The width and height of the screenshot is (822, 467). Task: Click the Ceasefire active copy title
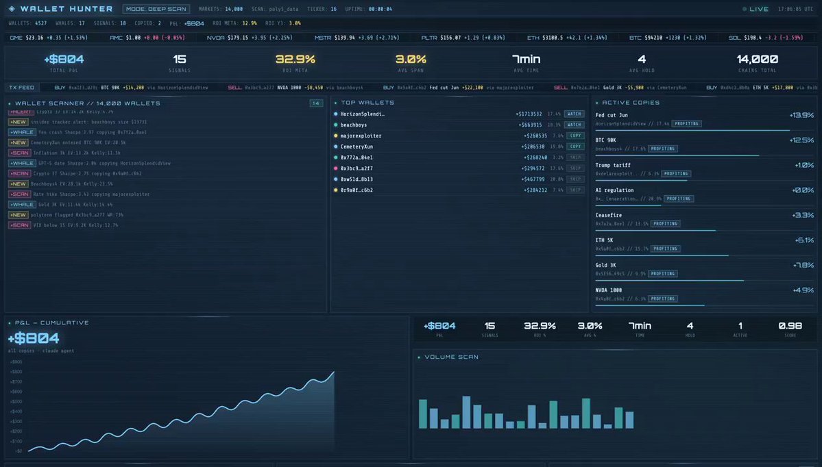click(x=609, y=215)
